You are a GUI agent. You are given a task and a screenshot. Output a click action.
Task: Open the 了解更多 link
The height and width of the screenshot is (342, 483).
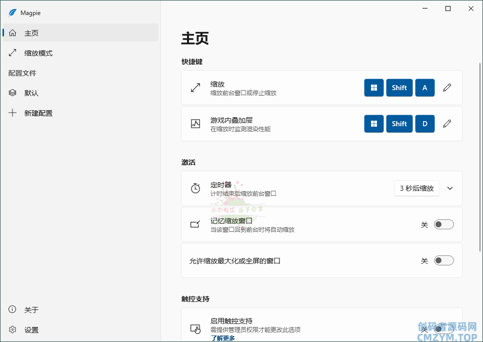(x=222, y=338)
